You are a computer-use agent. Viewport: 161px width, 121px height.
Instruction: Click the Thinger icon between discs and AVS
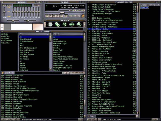(x=65, y=24)
